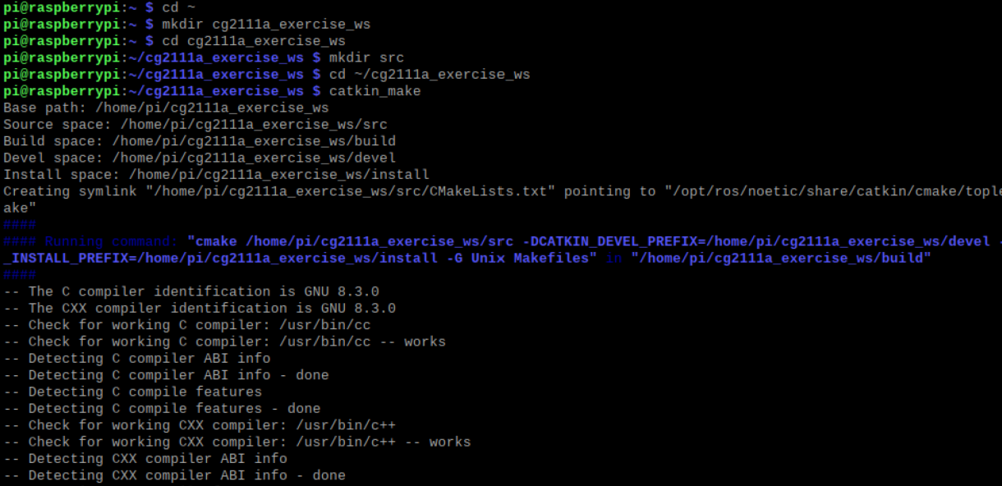
Task: Click the 'Build space:' output line
Action: click(200, 141)
